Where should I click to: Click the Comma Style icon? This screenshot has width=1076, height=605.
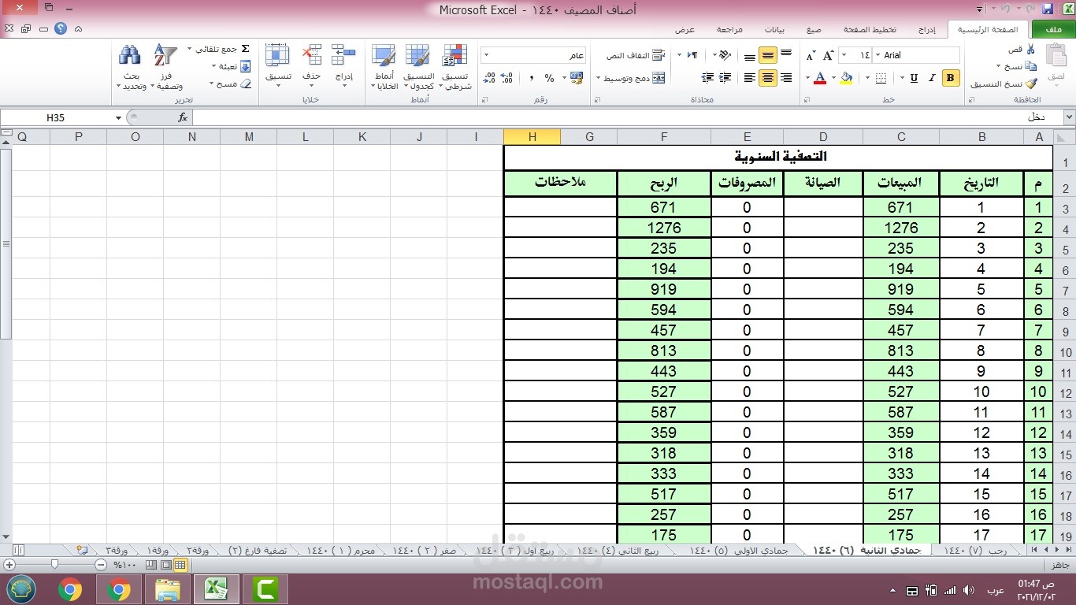click(531, 77)
